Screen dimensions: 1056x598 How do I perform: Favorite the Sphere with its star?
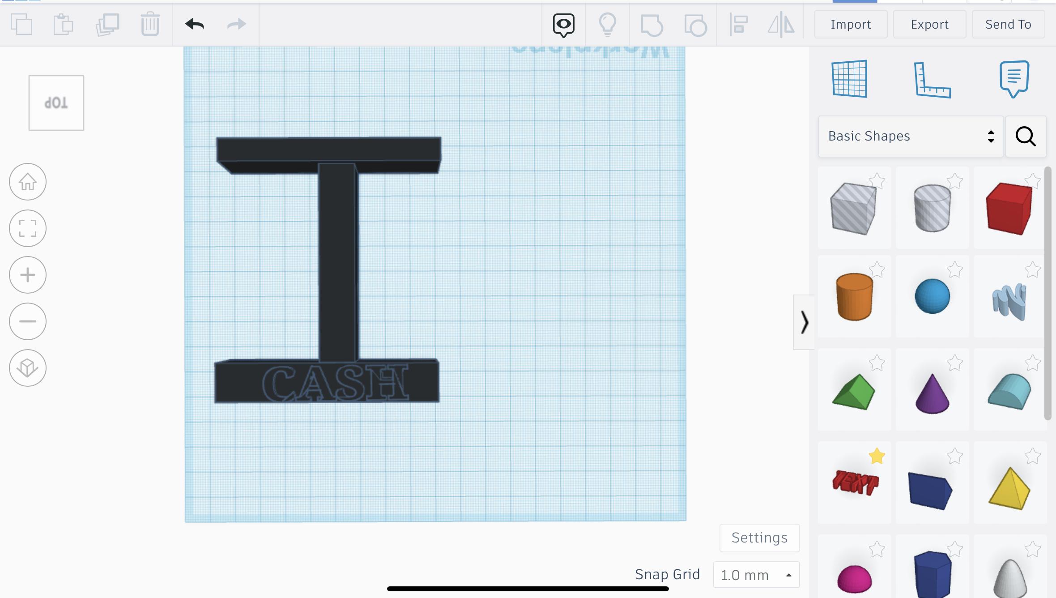[955, 269]
